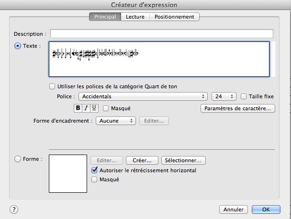Open the Police font dropdown
The image size is (291, 219).
pos(143,96)
